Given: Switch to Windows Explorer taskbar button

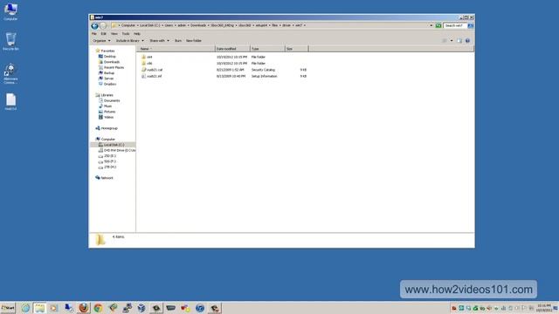Looking at the screenshot, I should (39, 308).
